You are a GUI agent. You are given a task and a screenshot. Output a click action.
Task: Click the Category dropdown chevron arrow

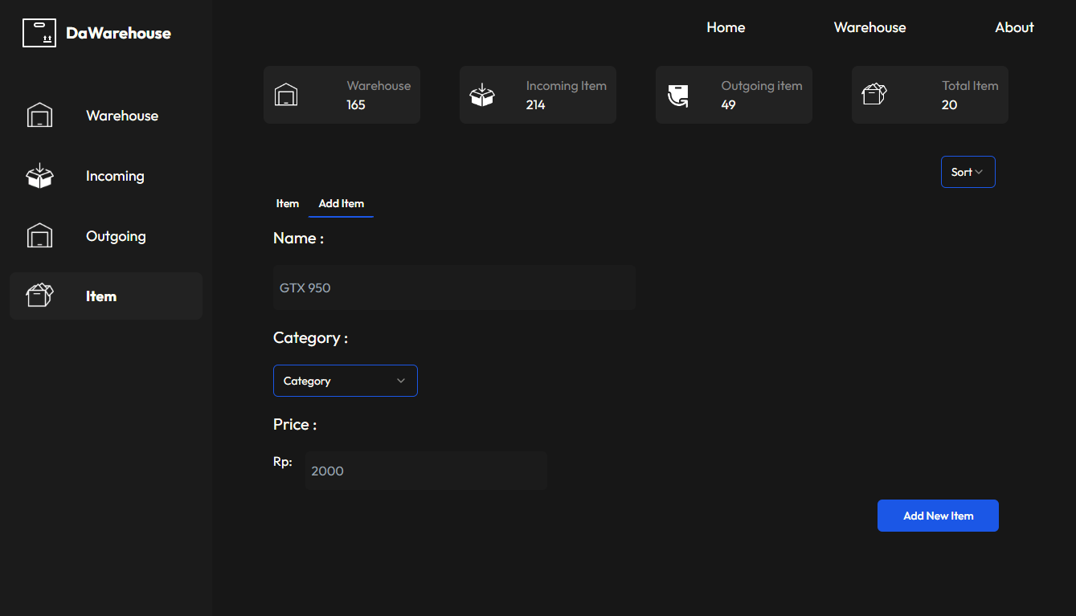click(x=401, y=381)
